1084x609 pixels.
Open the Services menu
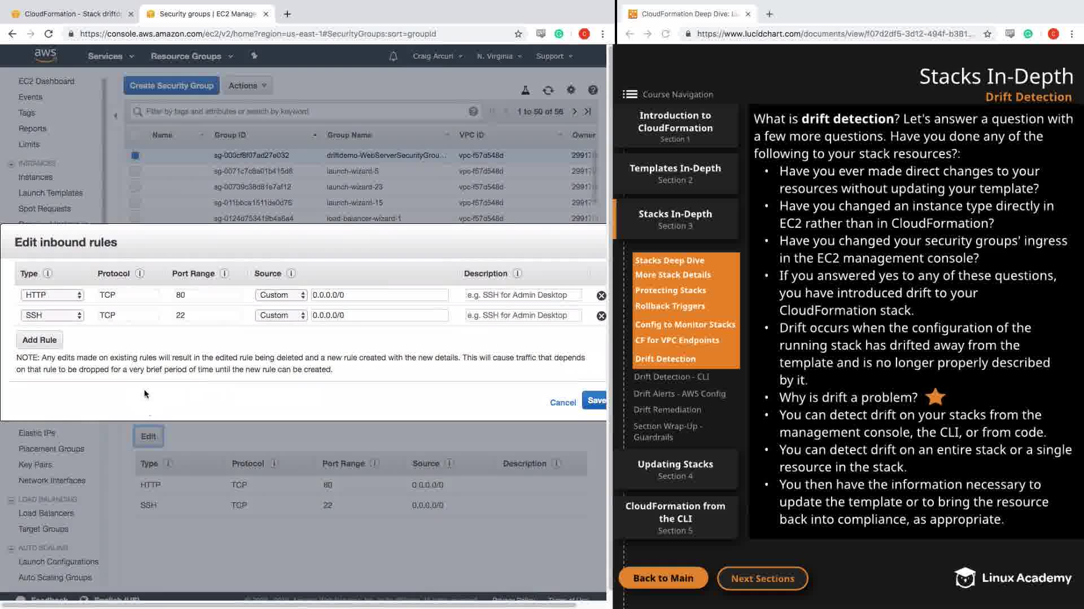pyautogui.click(x=111, y=56)
